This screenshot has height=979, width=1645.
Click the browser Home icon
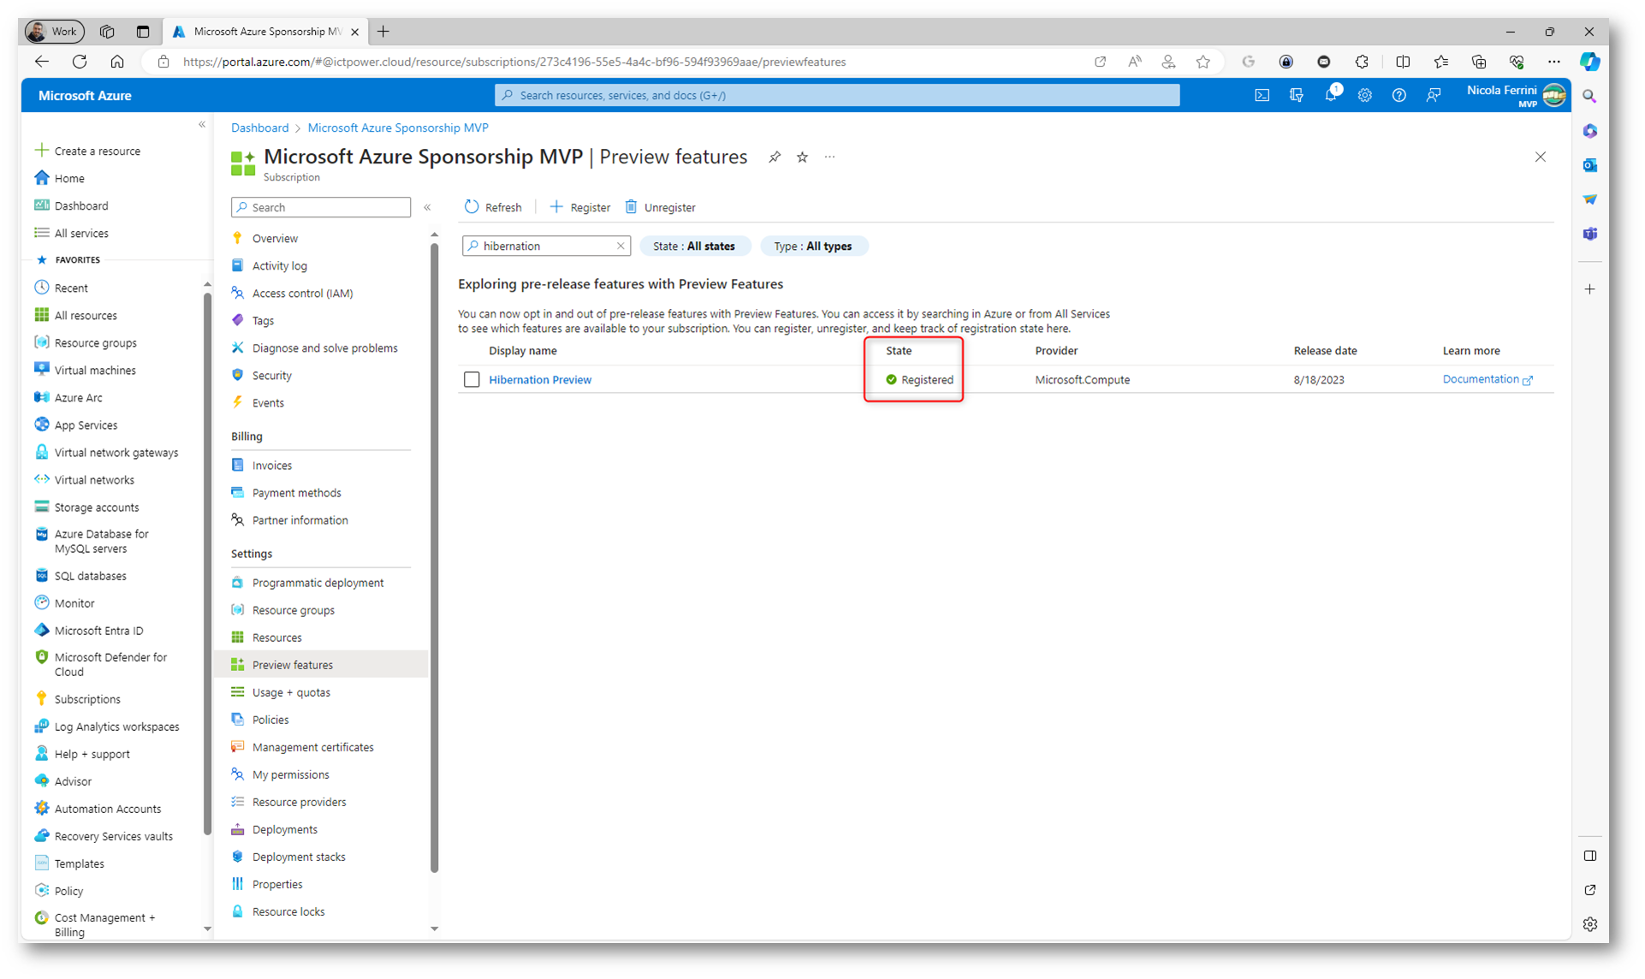coord(117,62)
